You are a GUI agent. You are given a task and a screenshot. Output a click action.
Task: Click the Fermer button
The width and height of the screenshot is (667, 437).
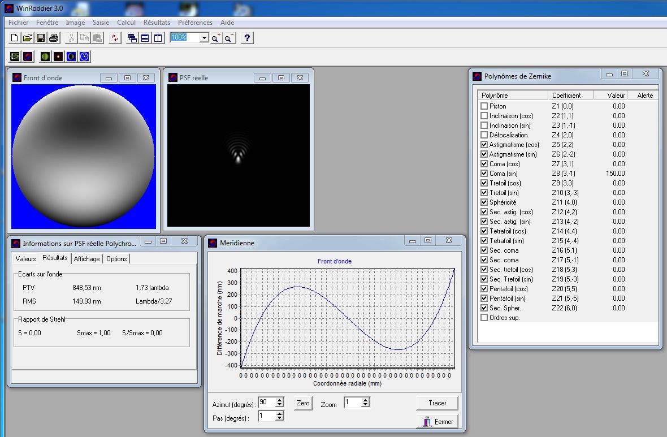point(437,422)
